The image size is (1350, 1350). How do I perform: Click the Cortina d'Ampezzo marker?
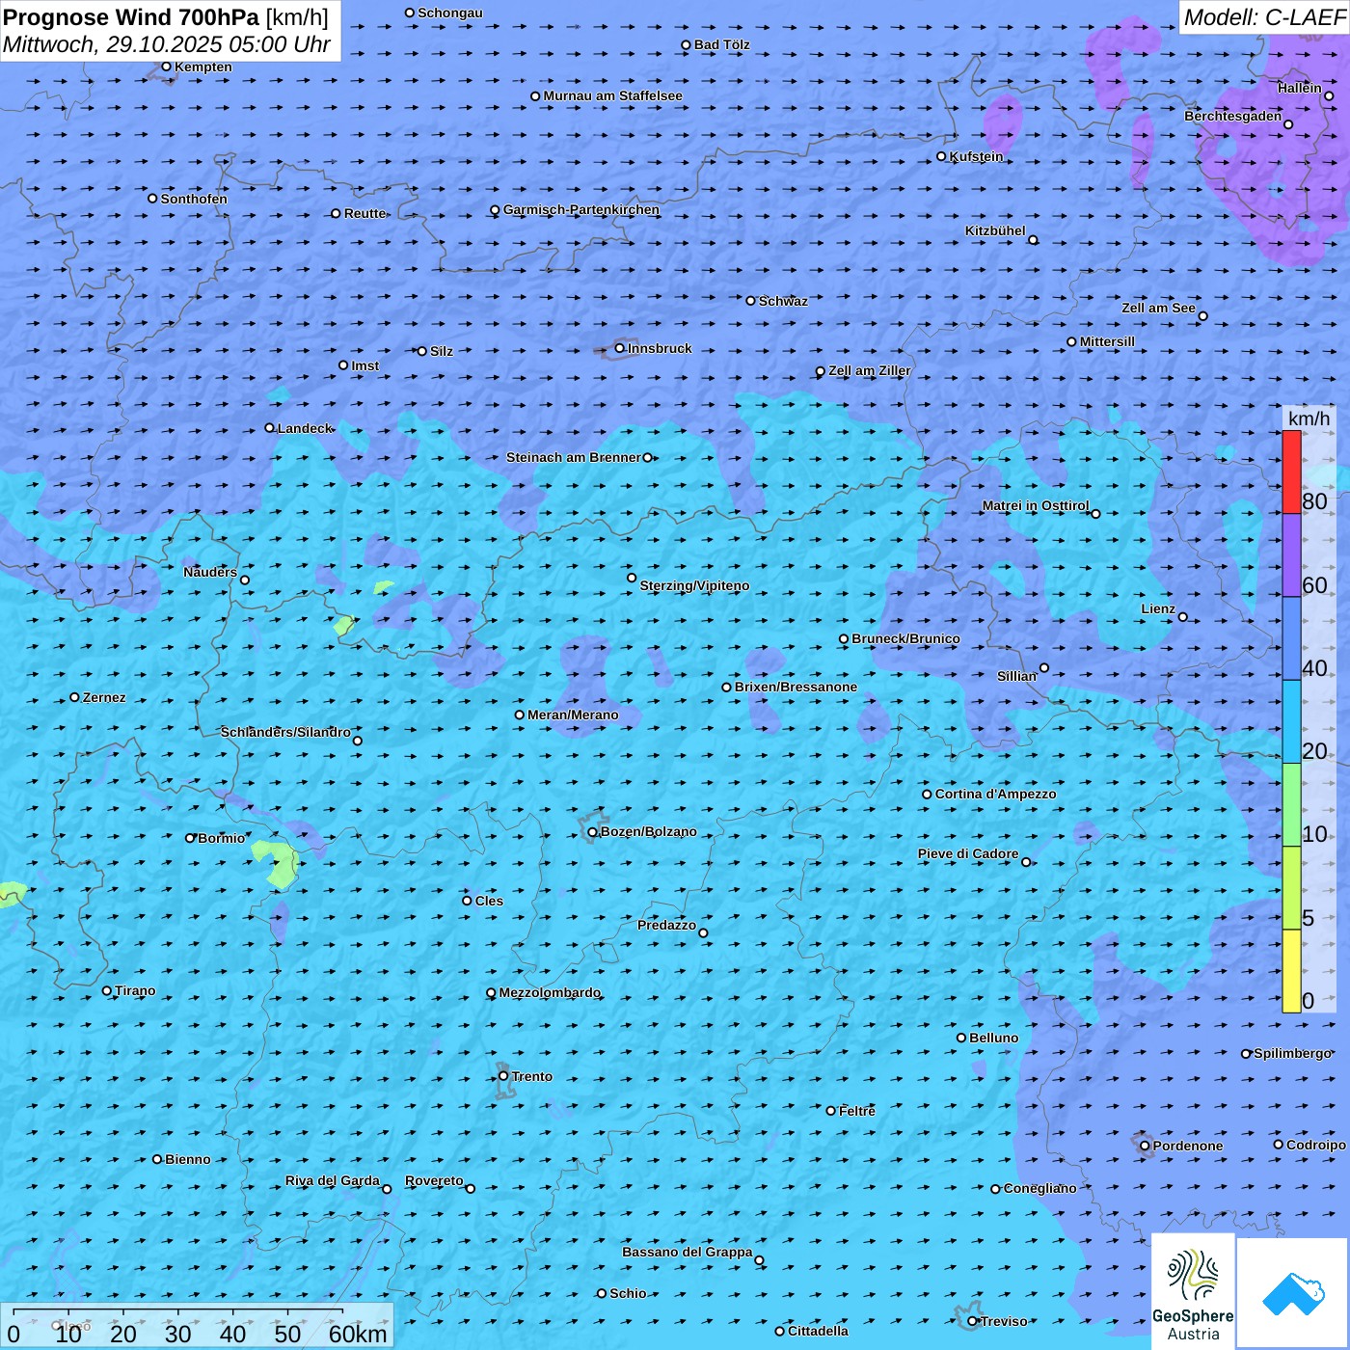[x=928, y=795]
